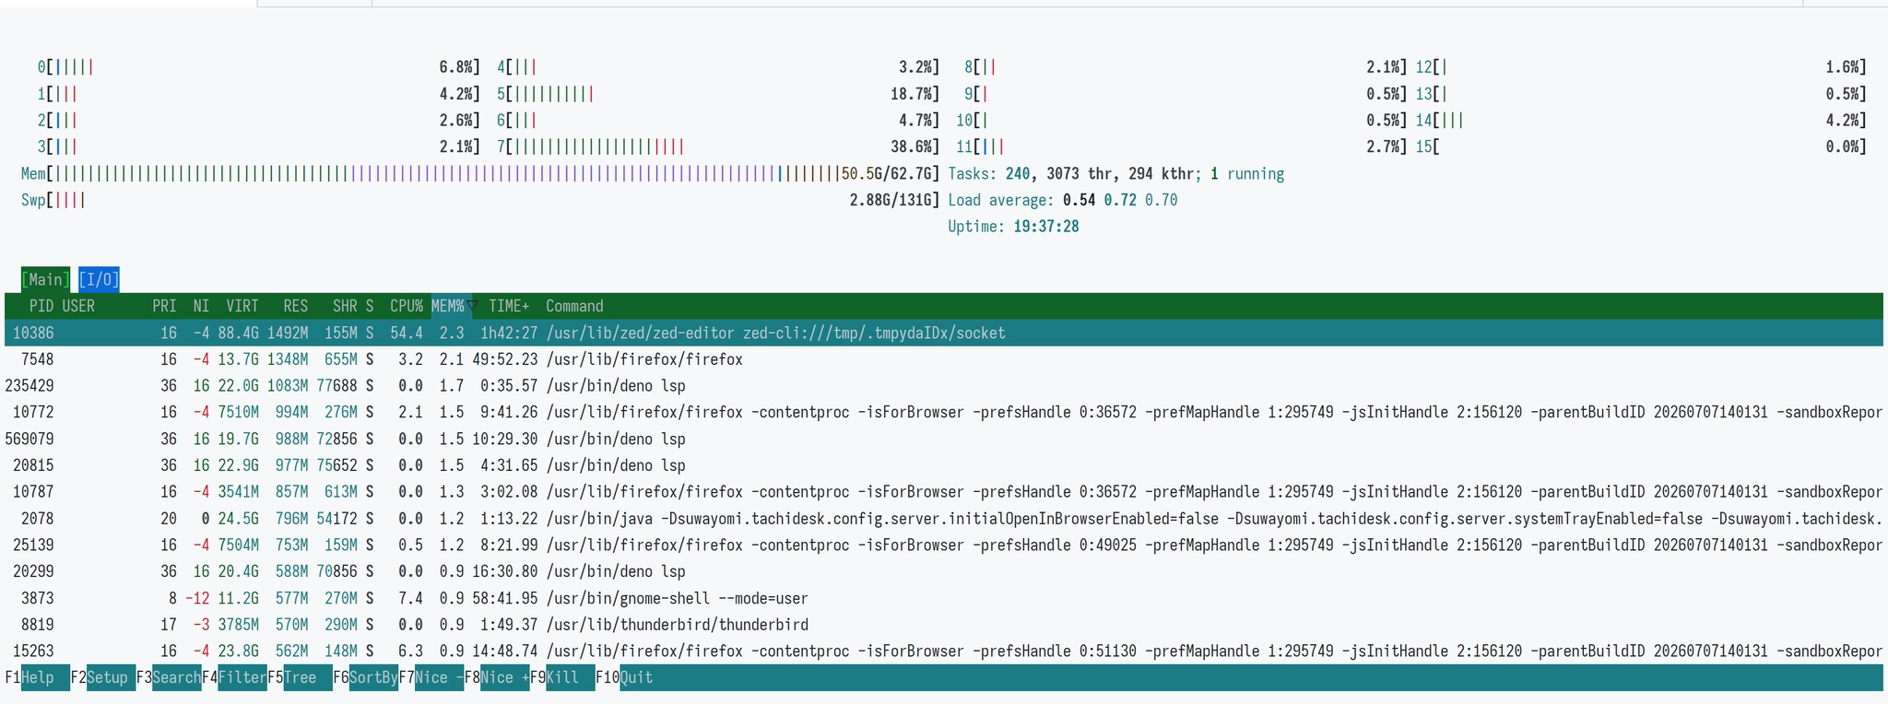Open Setup from the function bar
The height and width of the screenshot is (704, 1888).
tap(102, 677)
